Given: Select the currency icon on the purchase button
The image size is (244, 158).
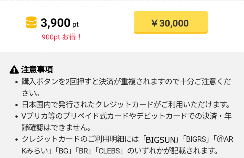Looking at the screenshot, I should pos(154,23).
